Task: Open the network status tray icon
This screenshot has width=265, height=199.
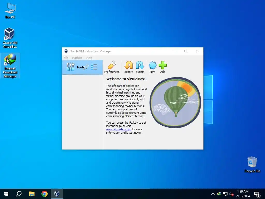Action: (x=225, y=194)
